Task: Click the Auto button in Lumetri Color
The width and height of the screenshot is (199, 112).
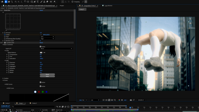Action: tap(47, 76)
